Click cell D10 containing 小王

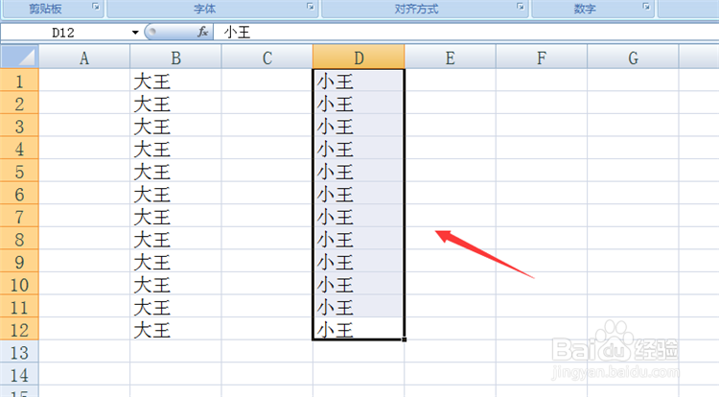(x=359, y=284)
